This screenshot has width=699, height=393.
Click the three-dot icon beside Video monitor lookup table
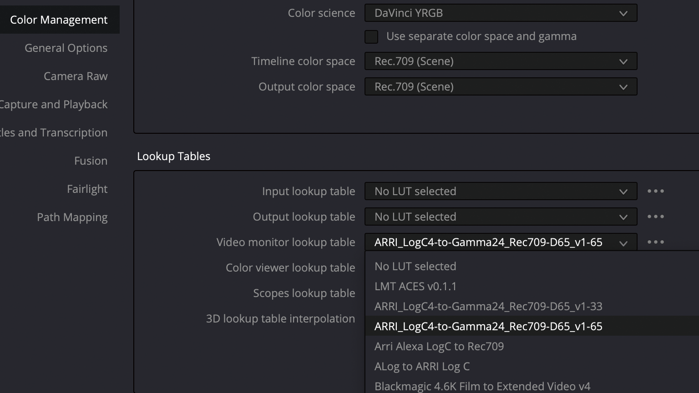point(655,242)
